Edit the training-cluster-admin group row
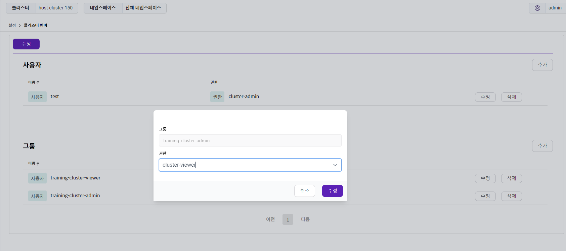Screen dimensions: 566x251 pos(485,196)
